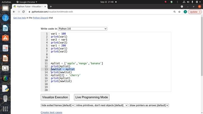The height and width of the screenshot is (114, 203).
Task: Open the document viewer dock icon
Action: (5, 48)
